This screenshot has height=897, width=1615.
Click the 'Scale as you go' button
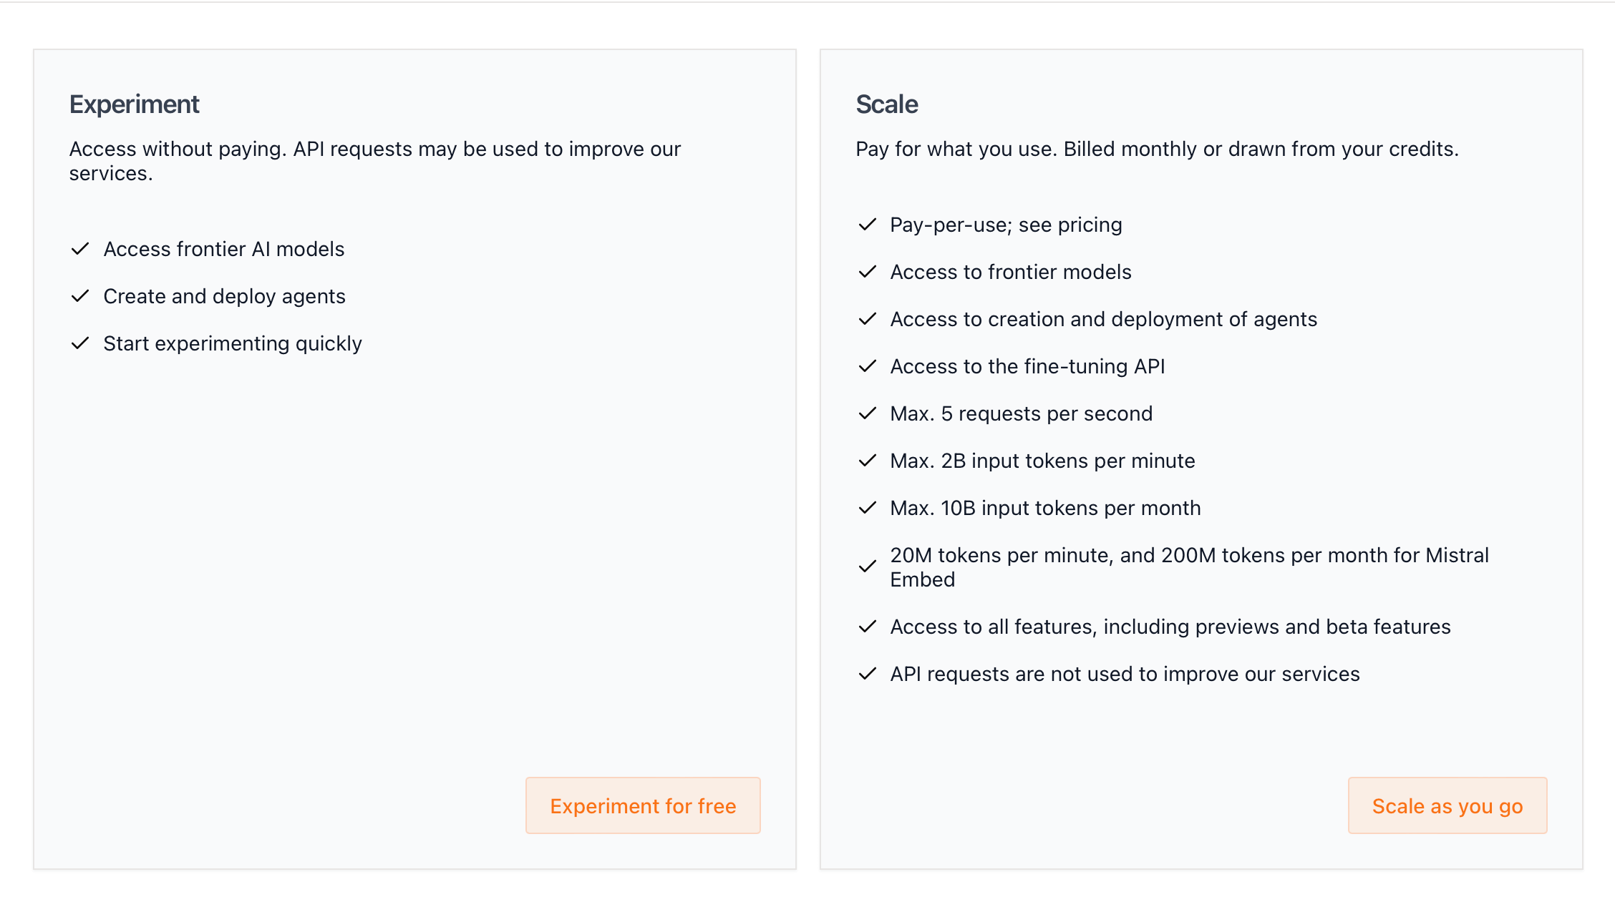(1447, 805)
